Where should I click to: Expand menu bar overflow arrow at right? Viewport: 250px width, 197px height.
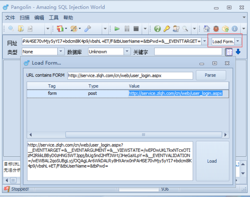[244, 17]
